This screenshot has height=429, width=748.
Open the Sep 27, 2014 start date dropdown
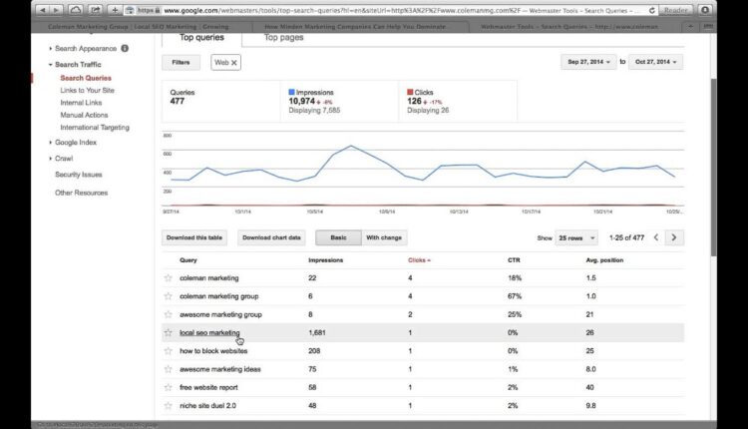(x=588, y=62)
